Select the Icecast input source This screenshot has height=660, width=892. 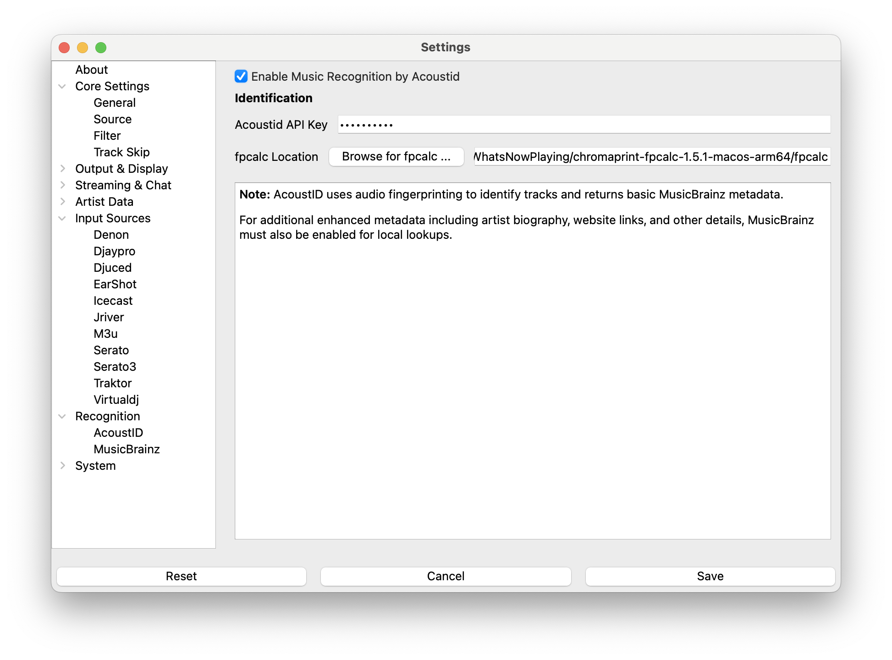pos(113,301)
